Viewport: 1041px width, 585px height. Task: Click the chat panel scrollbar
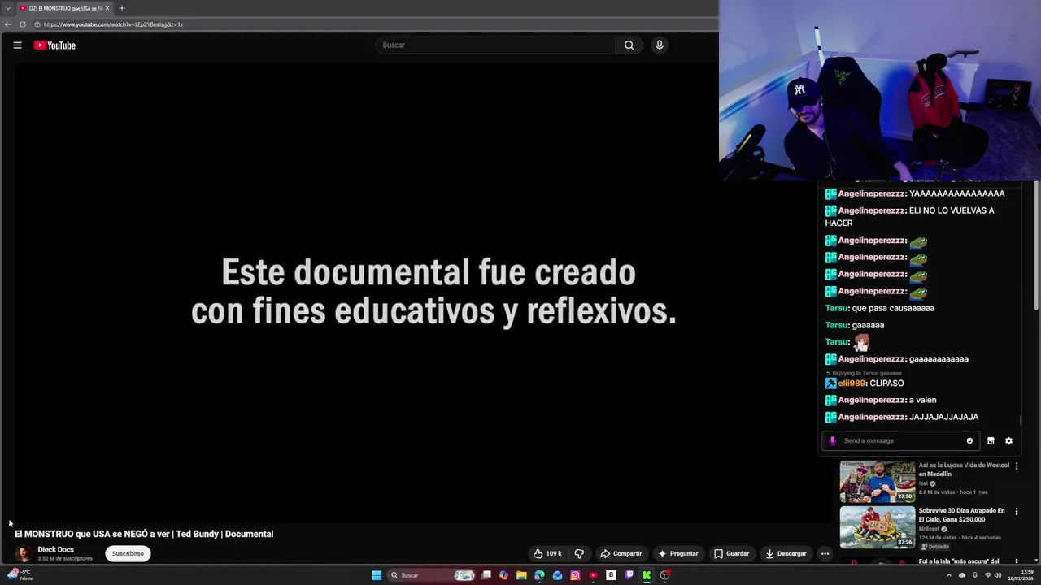tap(1021, 421)
